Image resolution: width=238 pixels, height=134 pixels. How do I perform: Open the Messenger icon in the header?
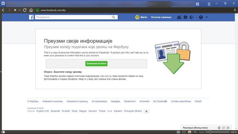(x=185, y=17)
